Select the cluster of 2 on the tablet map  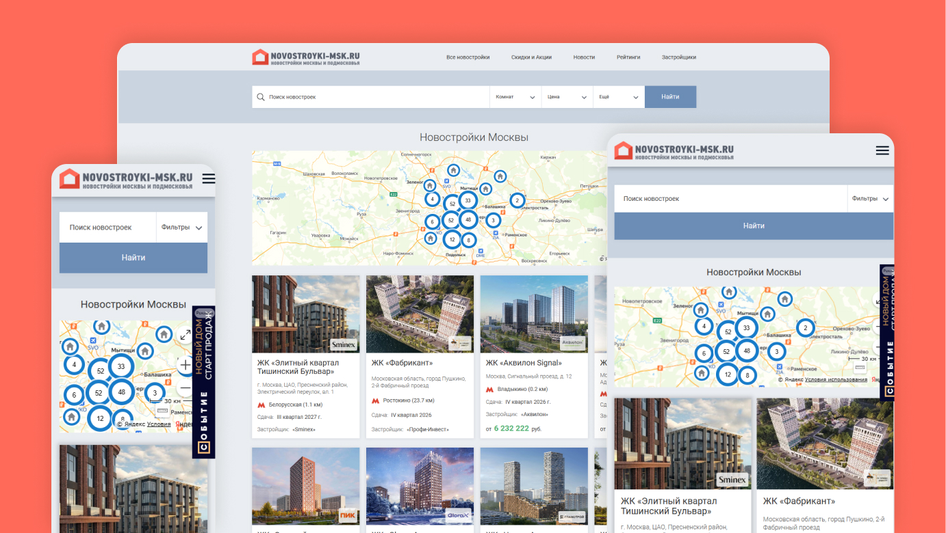pos(806,328)
